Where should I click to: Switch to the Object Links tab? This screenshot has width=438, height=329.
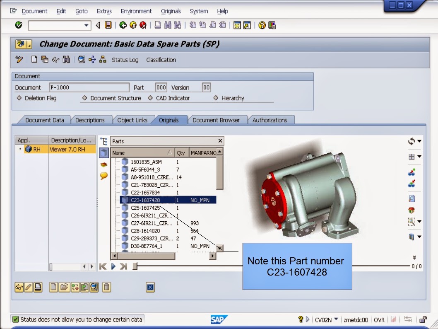132,120
